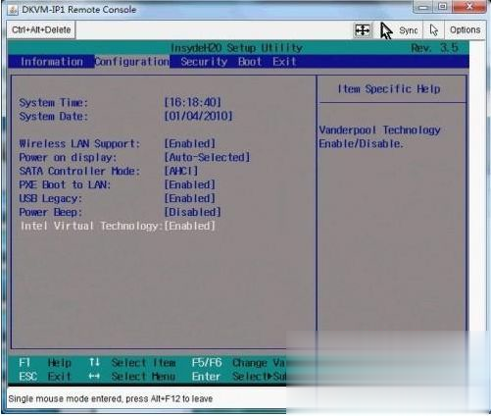This screenshot has width=491, height=416.
Task: Change PXE Boot to LAN [Enabled] value
Action: click(190, 184)
